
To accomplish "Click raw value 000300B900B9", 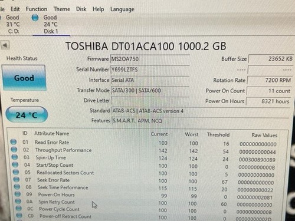I will pyautogui.click(x=257, y=160).
